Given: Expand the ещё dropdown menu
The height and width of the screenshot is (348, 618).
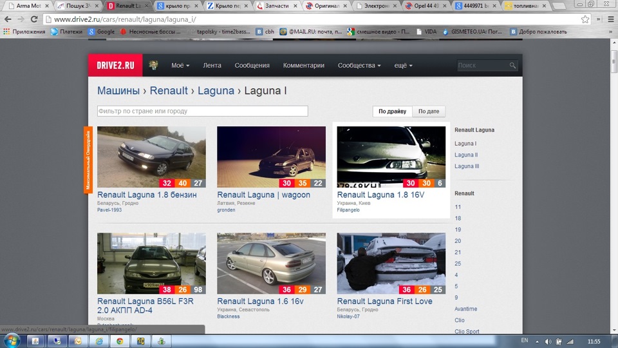Looking at the screenshot, I should point(403,65).
